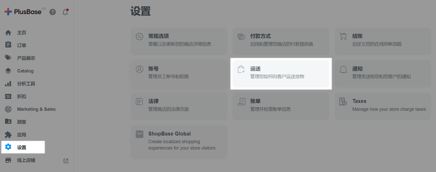Select 设置 in the sidebar
This screenshot has width=436, height=172.
pos(22,148)
